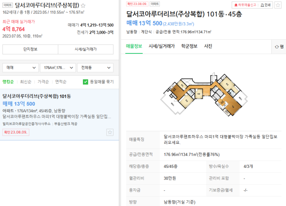
Task: Click the 부동산뱅크 제공 provider text
Action: 65,124
